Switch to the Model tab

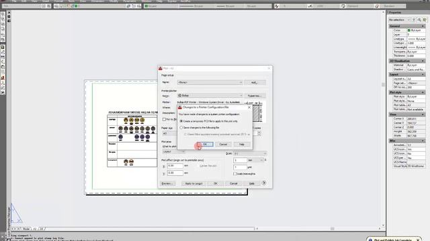click(x=26, y=229)
